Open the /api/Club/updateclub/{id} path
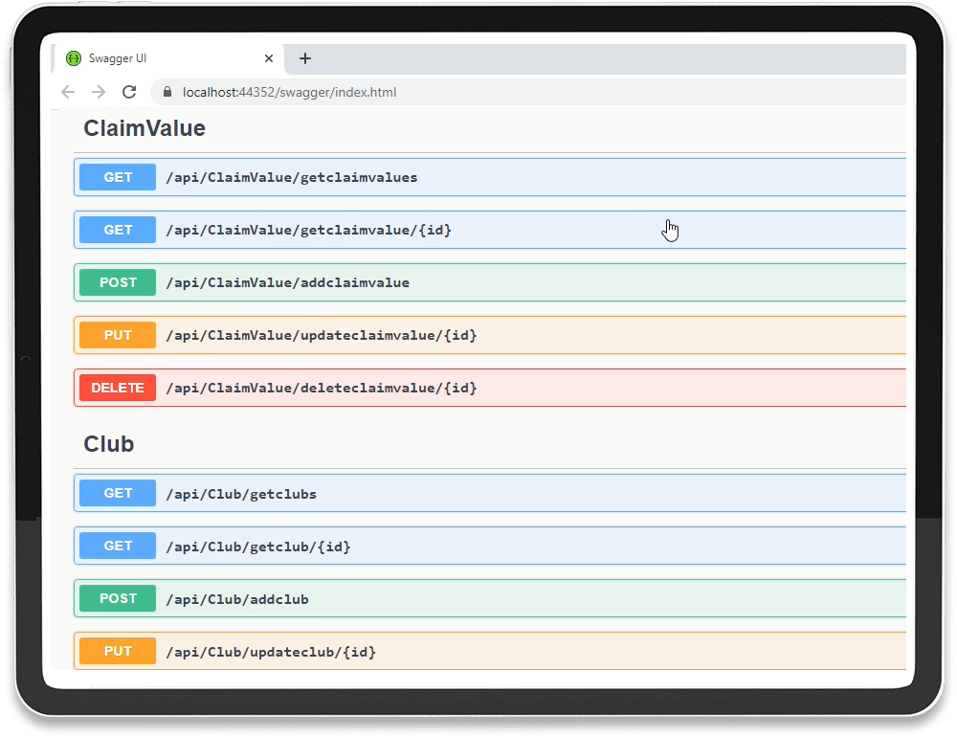 coord(271,652)
